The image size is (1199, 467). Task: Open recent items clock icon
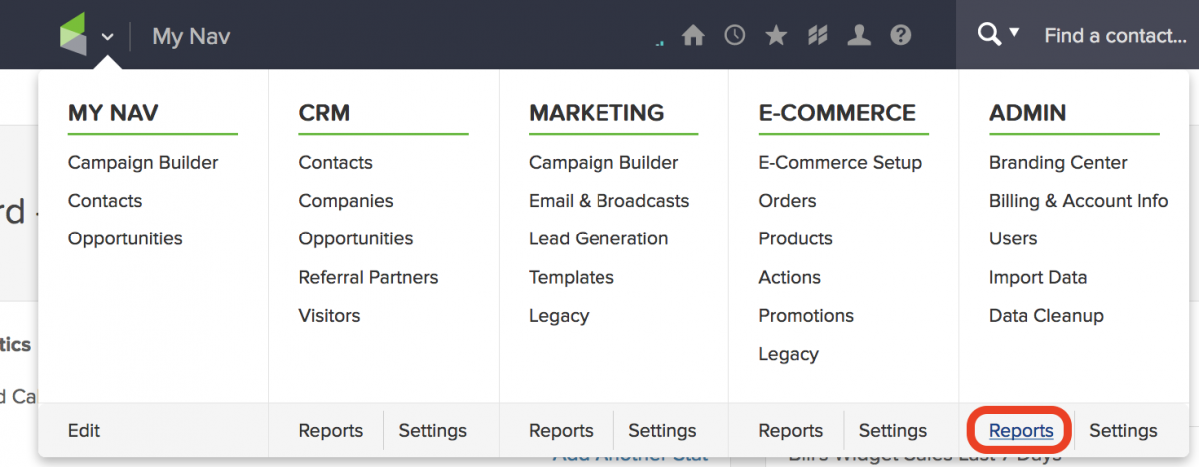pyautogui.click(x=735, y=36)
